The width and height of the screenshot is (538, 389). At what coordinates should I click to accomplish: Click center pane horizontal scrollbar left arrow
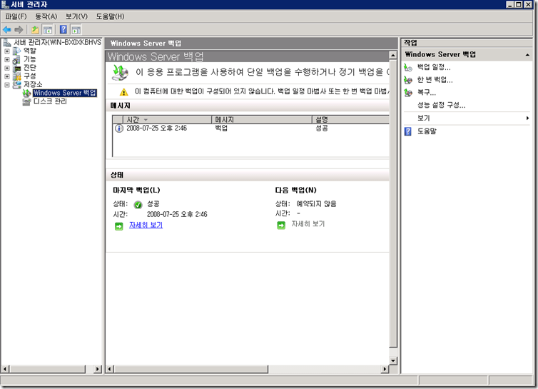pos(110,369)
